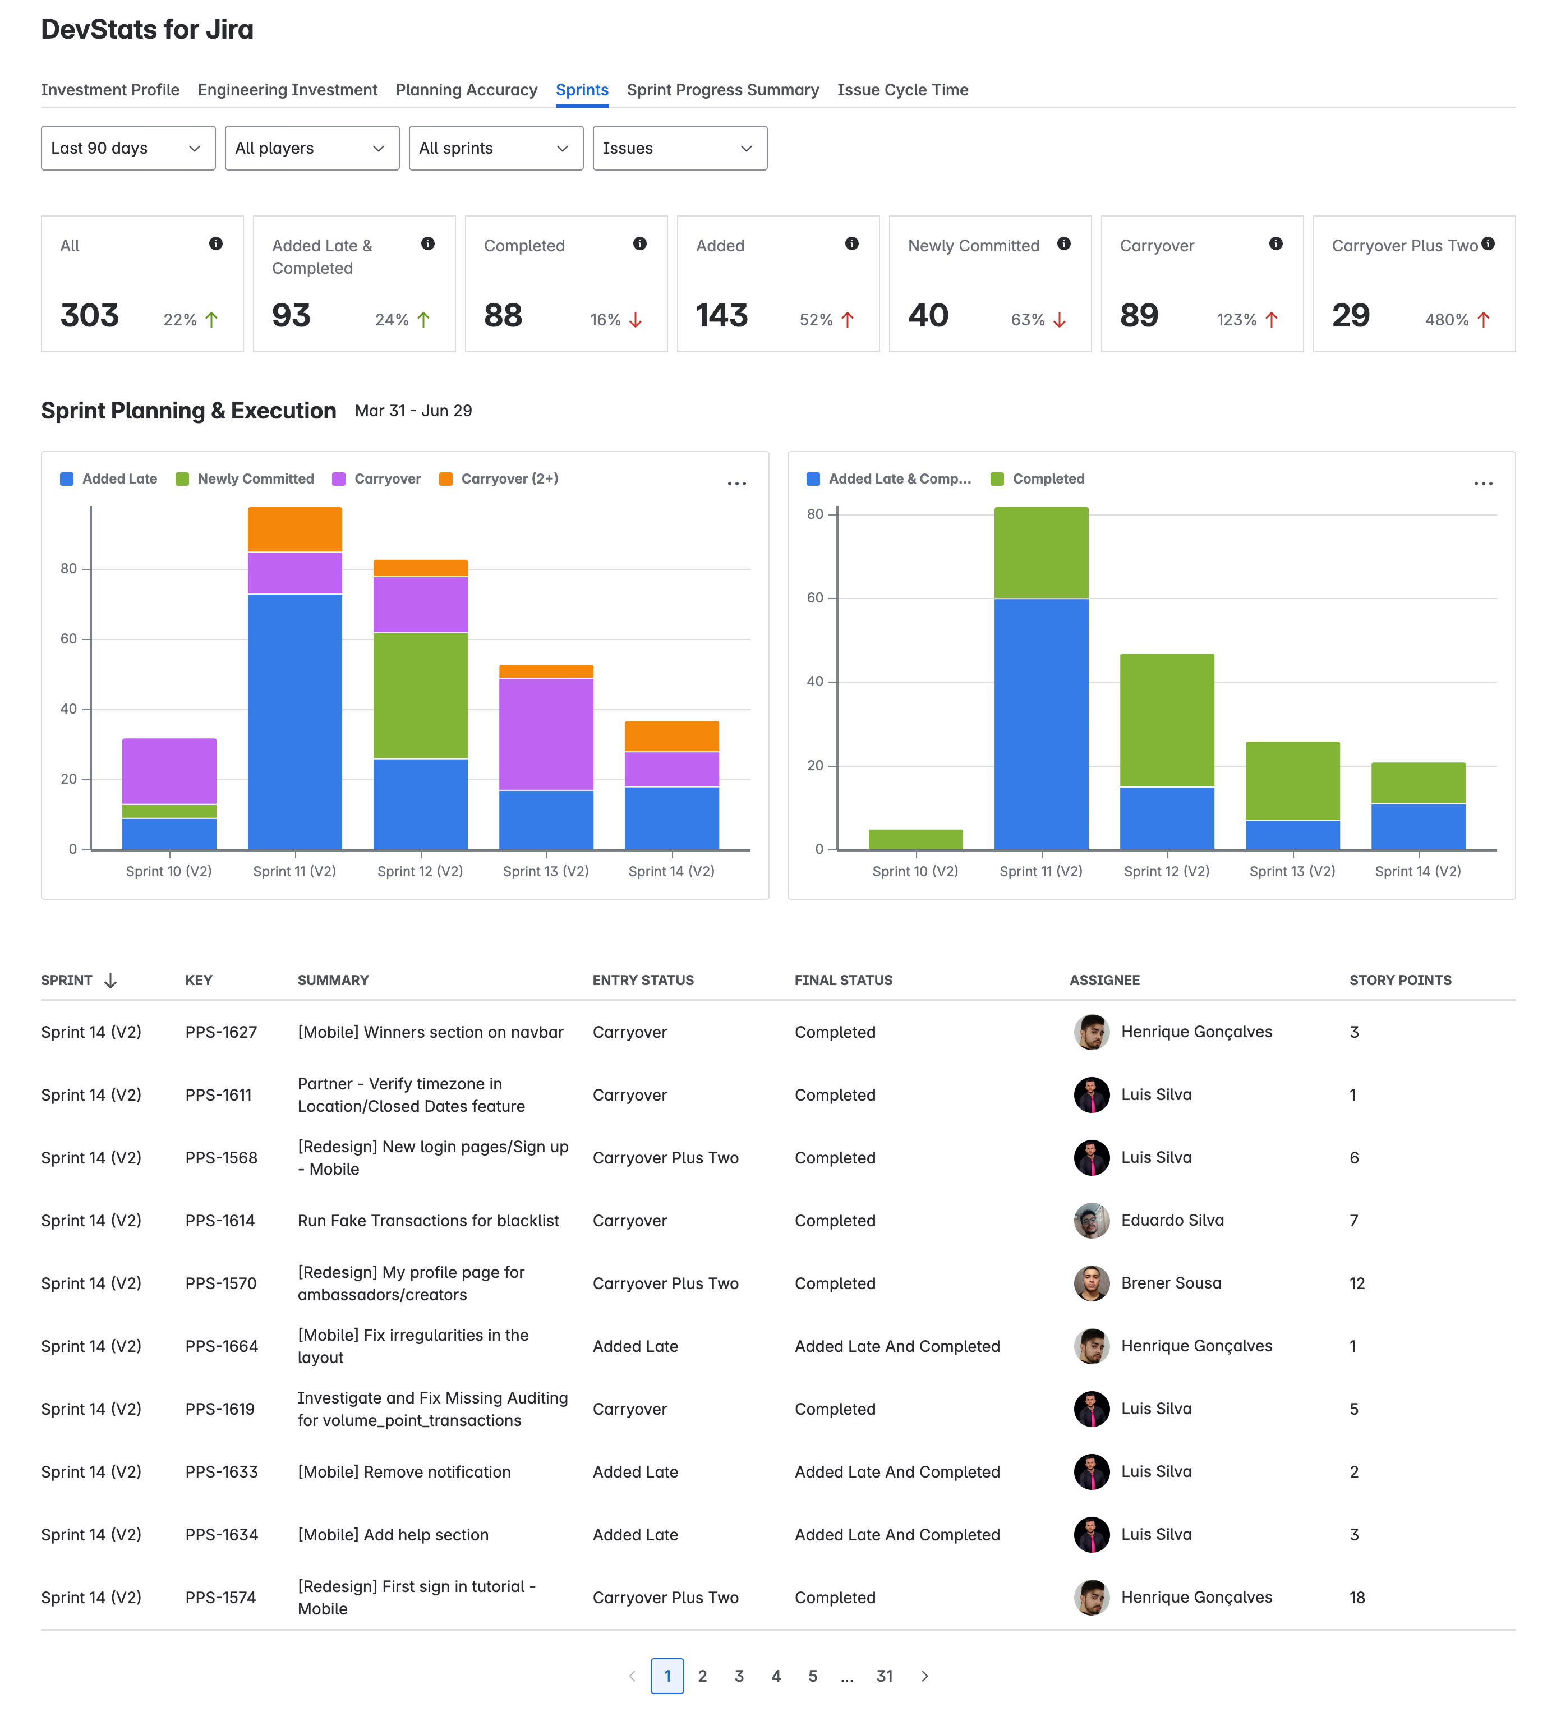Click Henrique Gonçalves's avatar for PPS-1627
The height and width of the screenshot is (1730, 1561).
[x=1091, y=1032]
